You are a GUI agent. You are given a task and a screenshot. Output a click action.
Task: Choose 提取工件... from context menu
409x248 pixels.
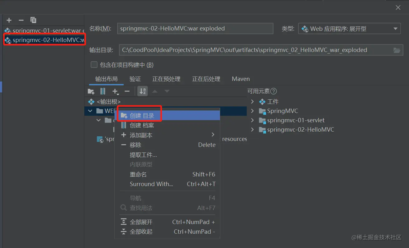[168, 155]
